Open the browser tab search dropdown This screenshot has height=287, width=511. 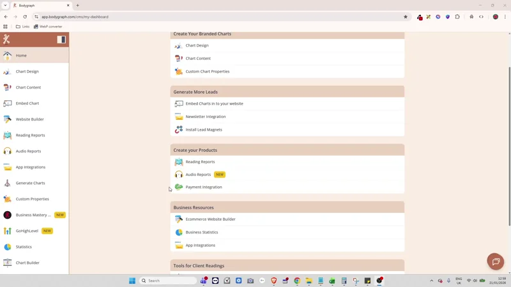point(5,5)
